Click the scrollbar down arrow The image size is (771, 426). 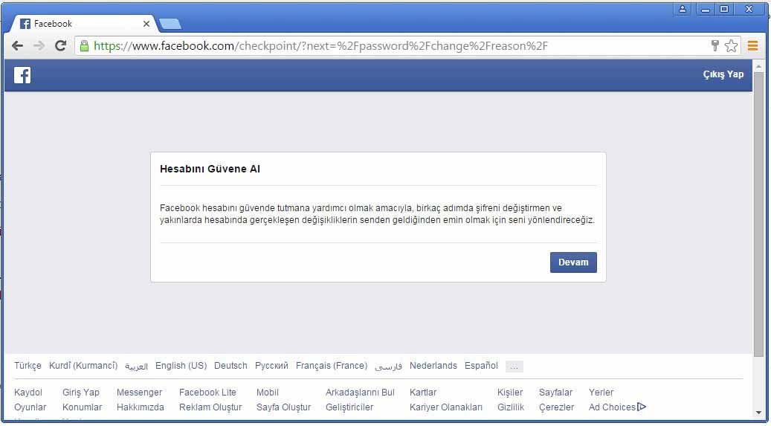coord(758,413)
